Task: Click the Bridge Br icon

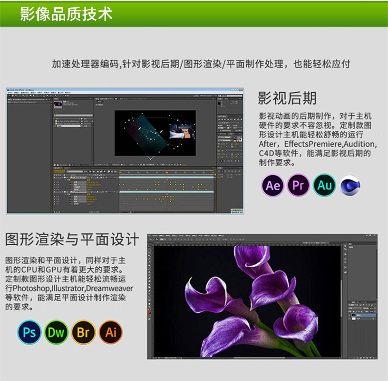Action: 83,332
